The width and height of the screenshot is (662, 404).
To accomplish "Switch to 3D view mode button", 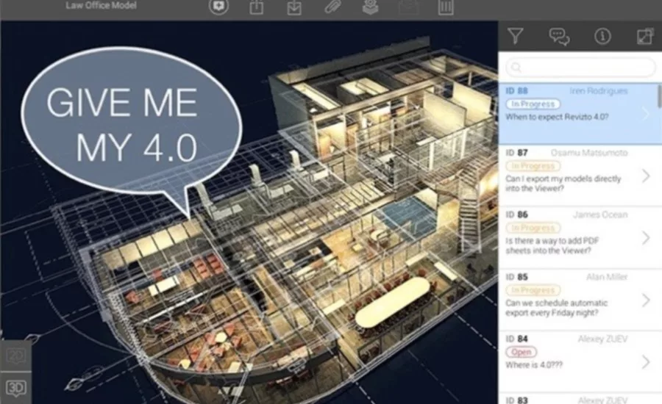I will pyautogui.click(x=15, y=388).
